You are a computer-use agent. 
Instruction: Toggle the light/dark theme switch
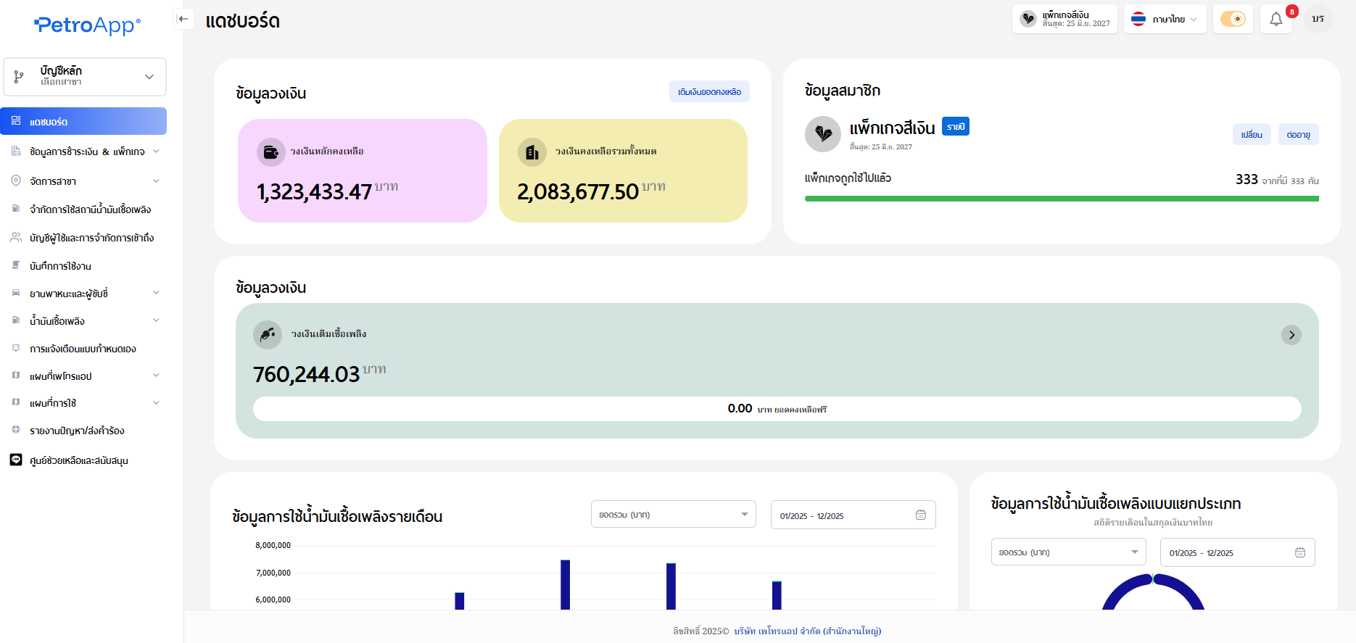(1232, 19)
